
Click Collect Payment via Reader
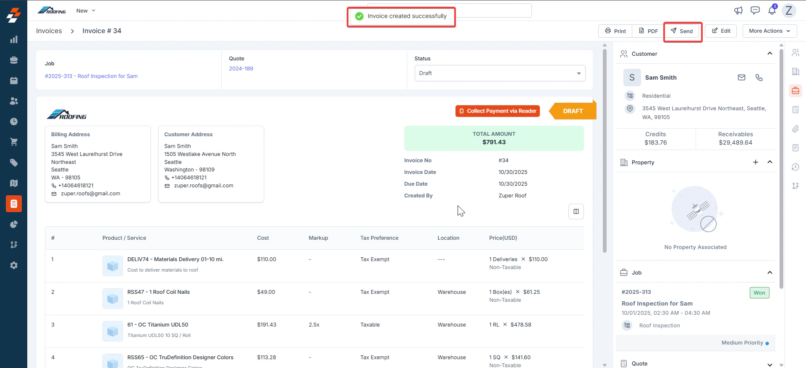[497, 111]
